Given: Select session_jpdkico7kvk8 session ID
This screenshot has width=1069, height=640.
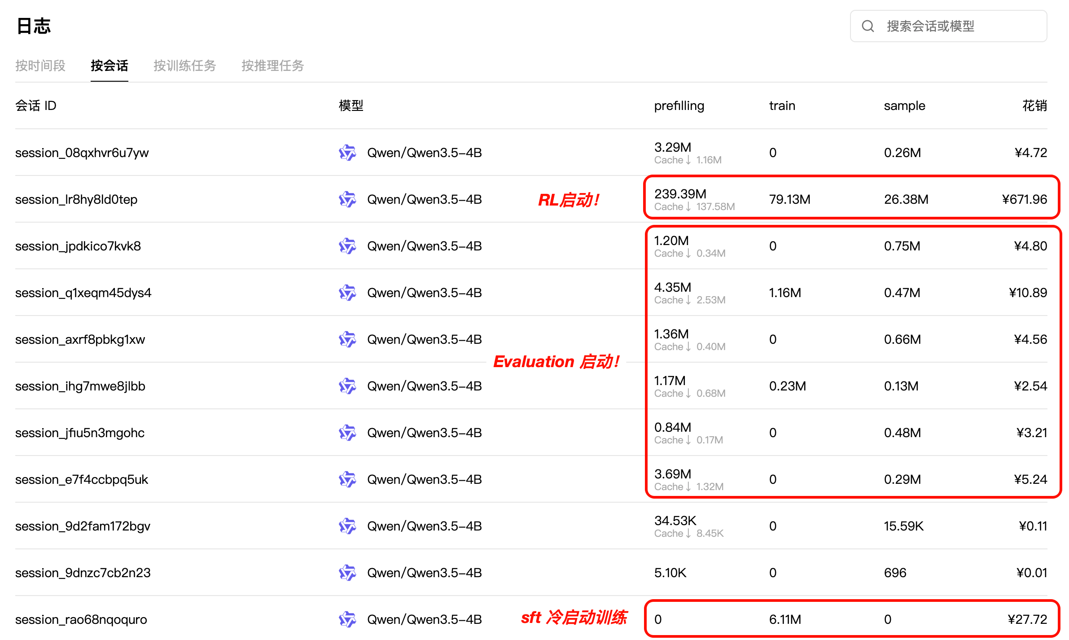Looking at the screenshot, I should [78, 246].
